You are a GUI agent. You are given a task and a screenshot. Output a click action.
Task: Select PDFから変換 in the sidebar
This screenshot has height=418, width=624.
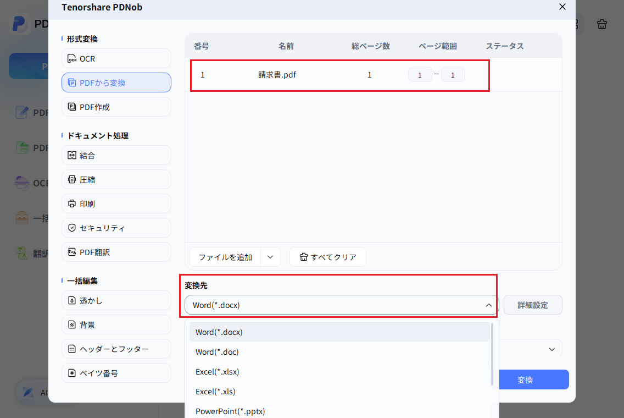click(x=116, y=82)
